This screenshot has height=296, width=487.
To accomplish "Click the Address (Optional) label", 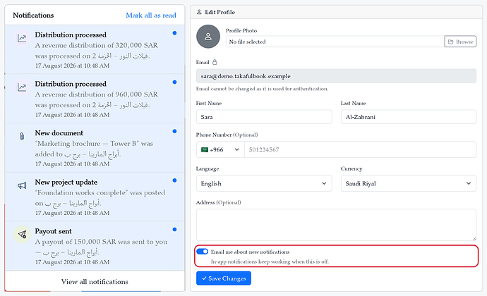I will point(218,202).
